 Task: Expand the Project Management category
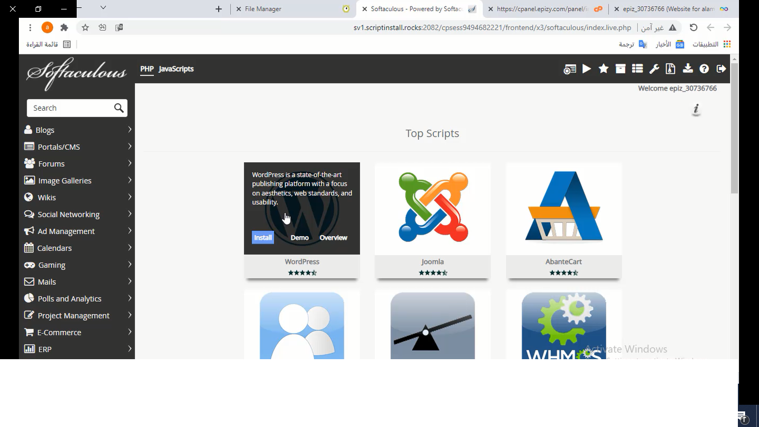click(x=78, y=315)
